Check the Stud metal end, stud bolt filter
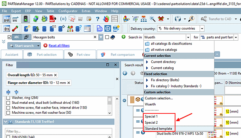Image resolution: width=241 pixels, height=138 pixels. pyautogui.click(x=8, y=102)
